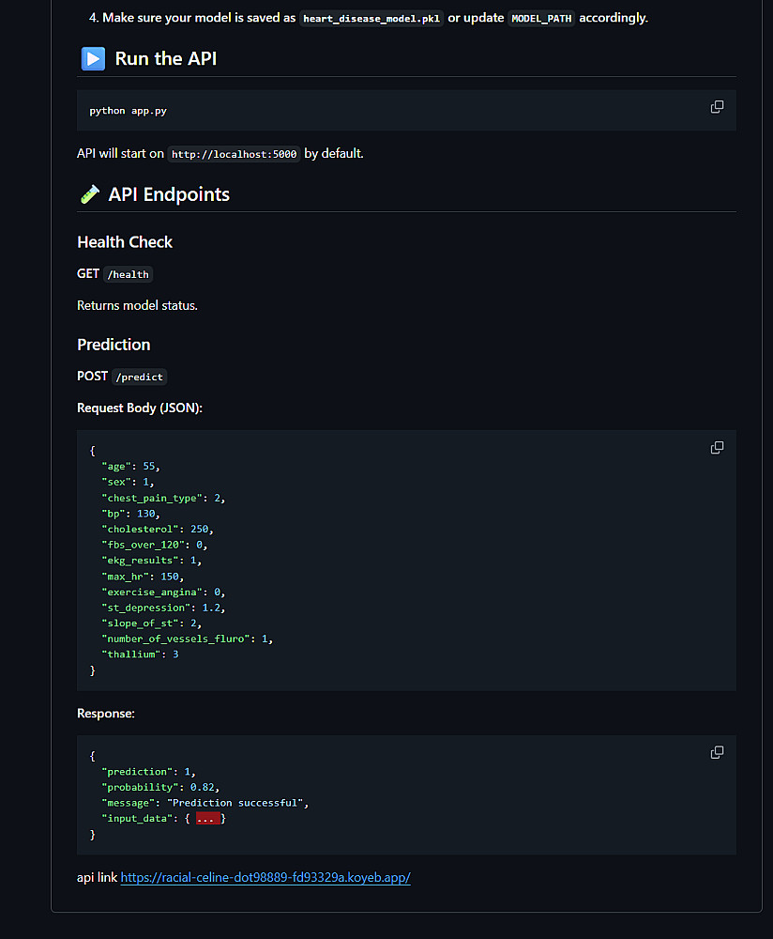Click the API Endpoints heading text
Viewport: 773px width, 939px height.
[x=169, y=194]
